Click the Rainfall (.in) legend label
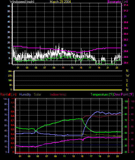The image size is (135, 160). (8, 94)
